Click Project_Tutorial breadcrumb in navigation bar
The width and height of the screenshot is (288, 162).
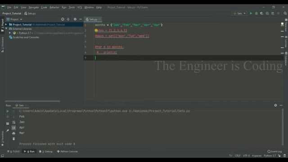pos(12,13)
